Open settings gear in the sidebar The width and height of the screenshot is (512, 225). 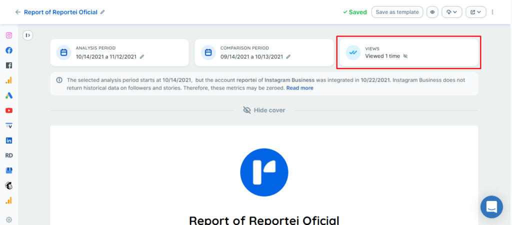coord(9,219)
